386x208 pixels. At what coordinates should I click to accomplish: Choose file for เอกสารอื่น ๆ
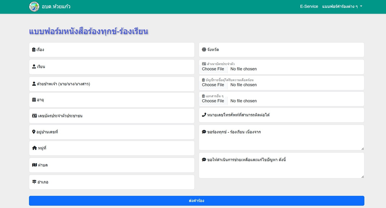(x=213, y=101)
